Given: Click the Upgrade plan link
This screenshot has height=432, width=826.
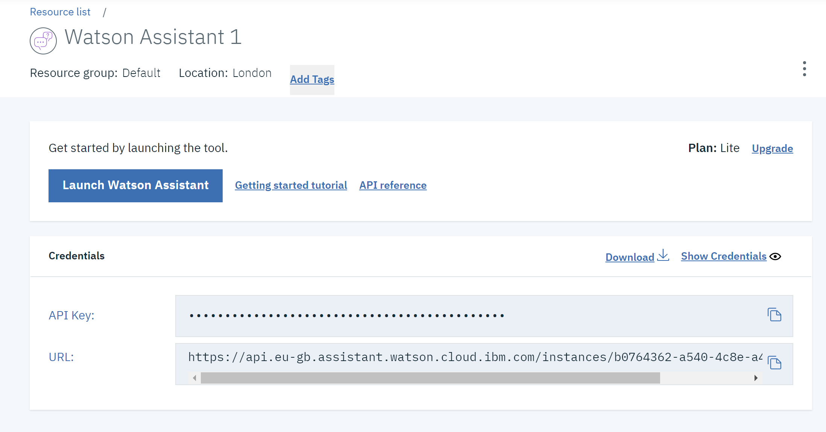Looking at the screenshot, I should (773, 148).
